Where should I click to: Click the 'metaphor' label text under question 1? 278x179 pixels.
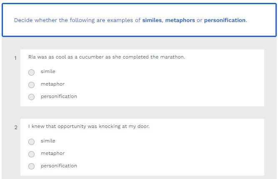click(52, 84)
